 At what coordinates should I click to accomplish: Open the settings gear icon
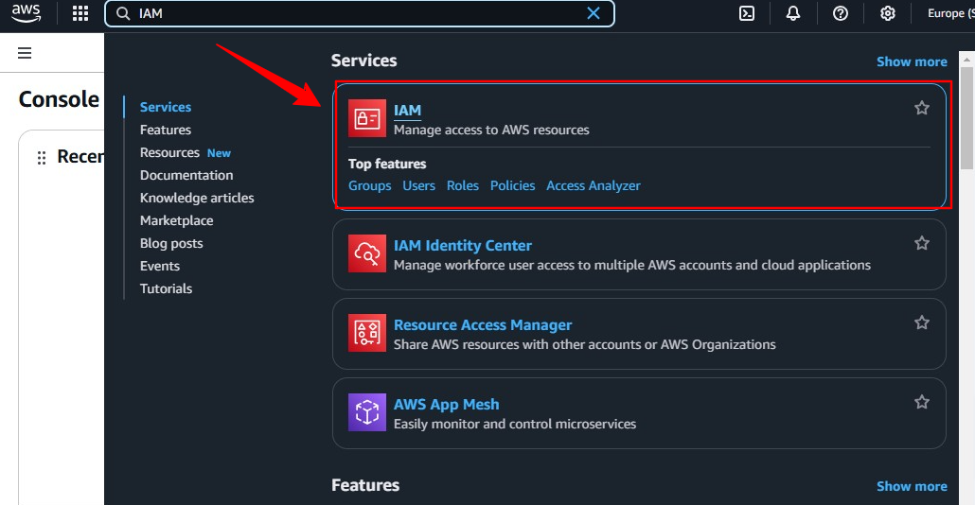[887, 13]
